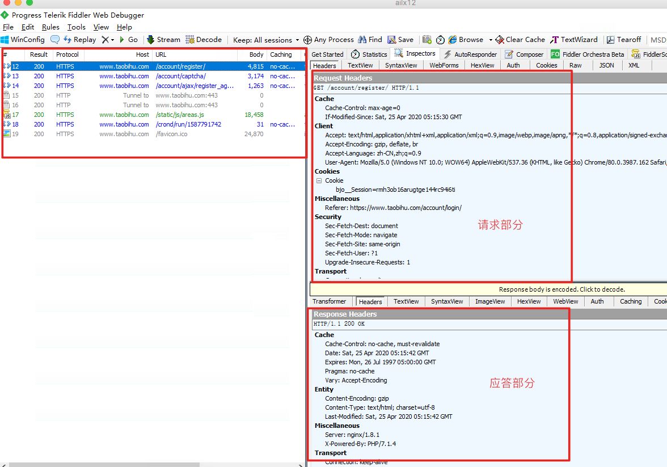Open the Rules menu
This screenshot has height=467, width=667.
click(x=50, y=27)
